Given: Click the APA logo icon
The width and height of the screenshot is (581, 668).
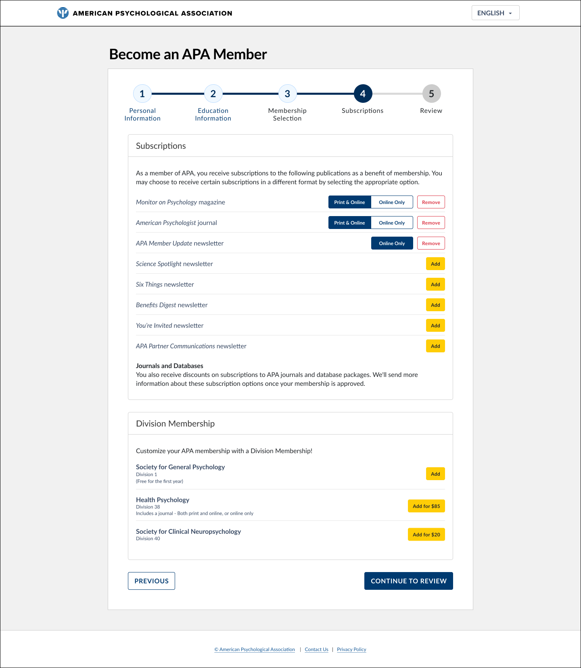Looking at the screenshot, I should point(63,13).
